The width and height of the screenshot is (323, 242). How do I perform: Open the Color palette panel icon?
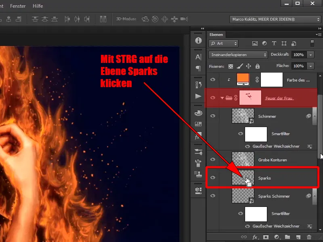tap(198, 113)
